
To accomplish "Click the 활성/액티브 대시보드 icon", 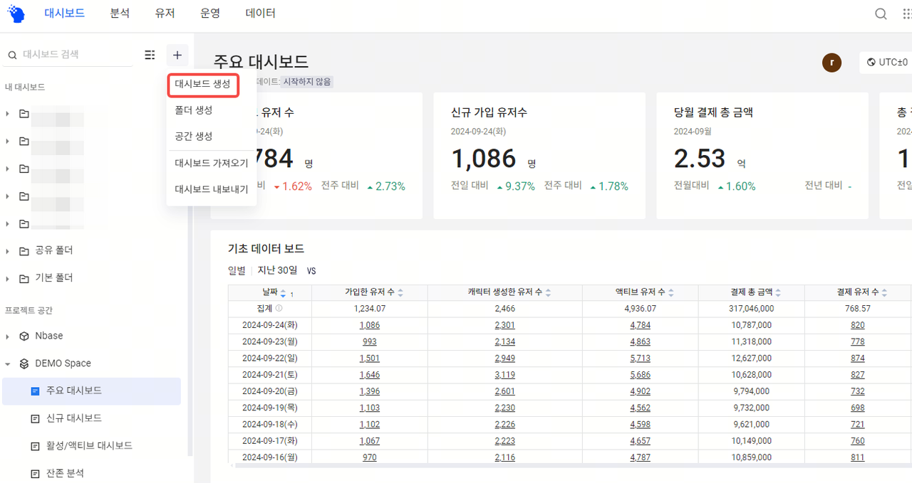I will click(x=35, y=446).
